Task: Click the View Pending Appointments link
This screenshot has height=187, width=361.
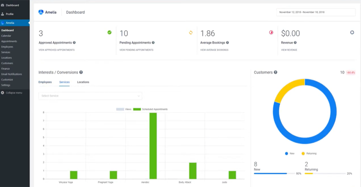Action: (x=136, y=50)
